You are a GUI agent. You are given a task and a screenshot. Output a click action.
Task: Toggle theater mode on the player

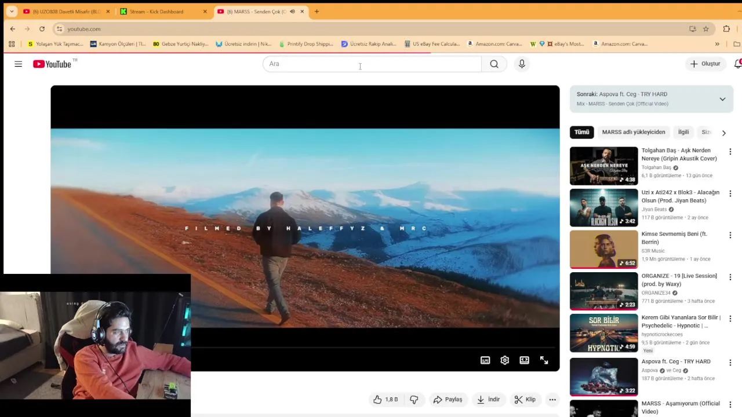[524, 360]
